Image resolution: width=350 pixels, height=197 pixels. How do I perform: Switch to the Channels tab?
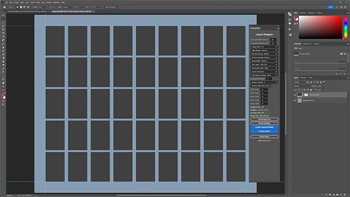pos(303,78)
